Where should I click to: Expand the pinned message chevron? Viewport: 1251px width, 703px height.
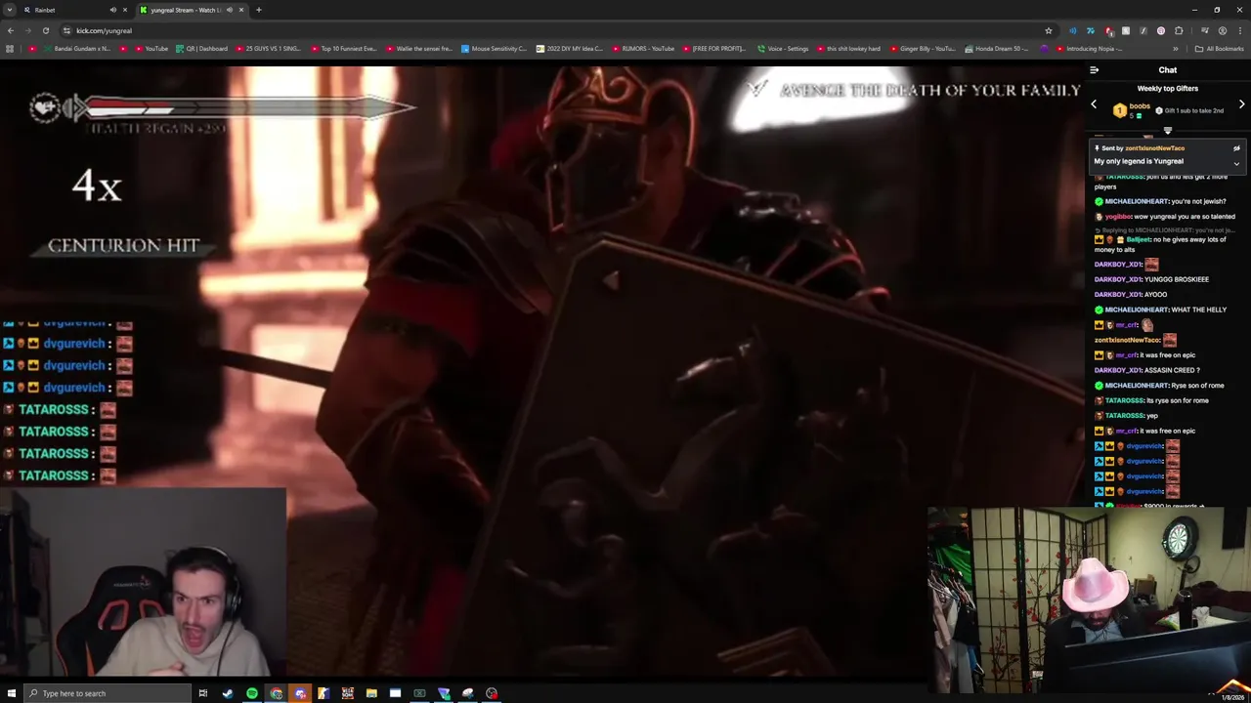pos(1236,164)
